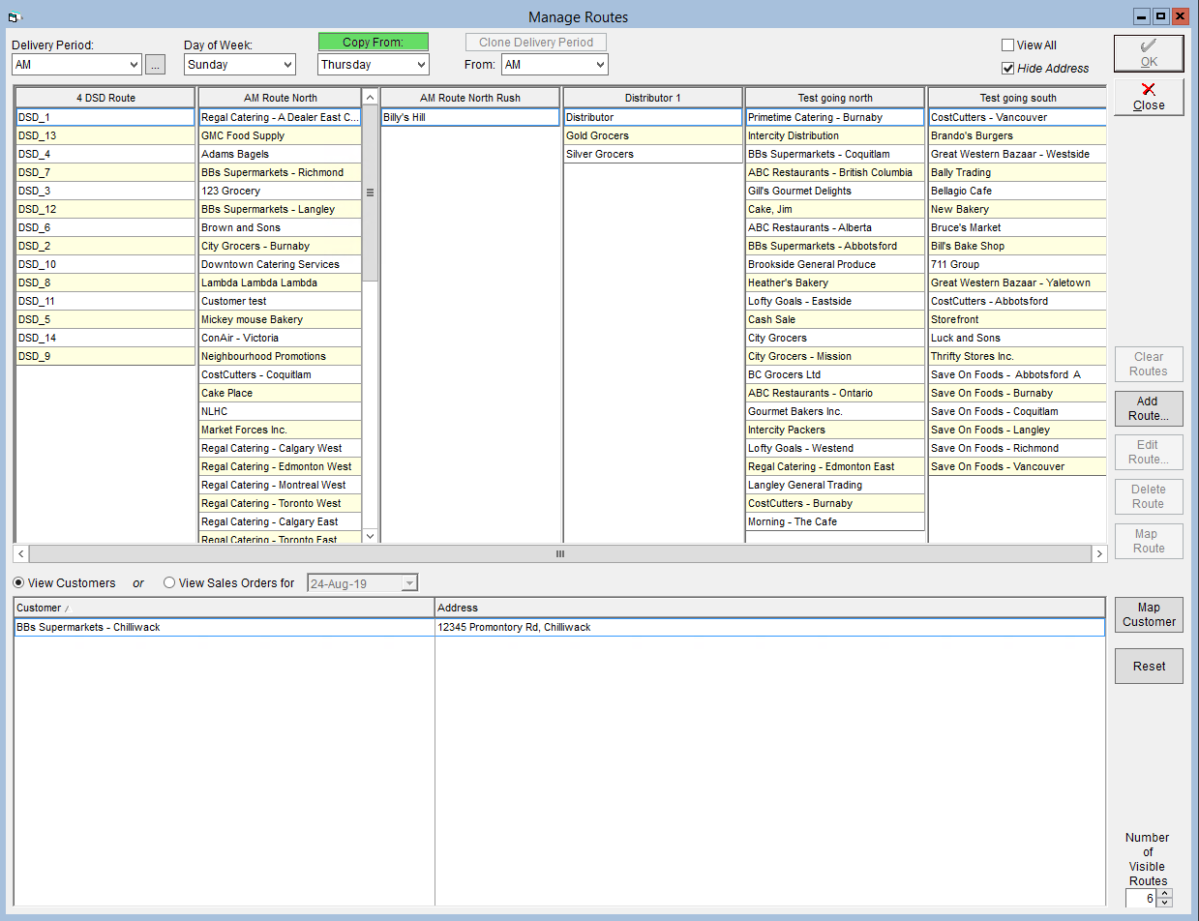
Task: Confirm with the OK button
Action: (x=1149, y=53)
